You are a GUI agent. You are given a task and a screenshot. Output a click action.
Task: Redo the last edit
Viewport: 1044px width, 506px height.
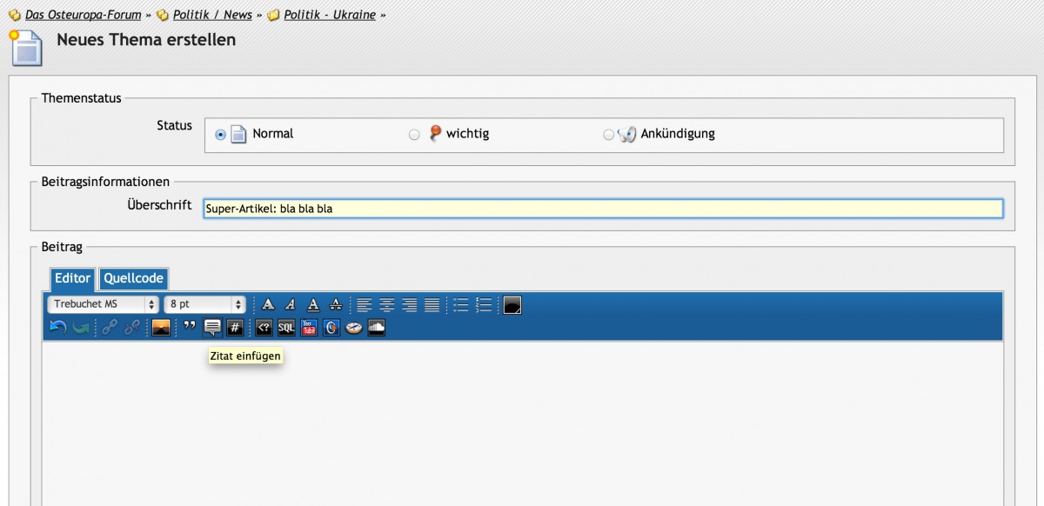tap(81, 328)
